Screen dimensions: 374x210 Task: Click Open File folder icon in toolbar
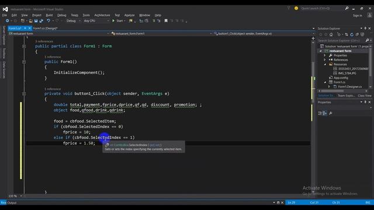pos(30,21)
